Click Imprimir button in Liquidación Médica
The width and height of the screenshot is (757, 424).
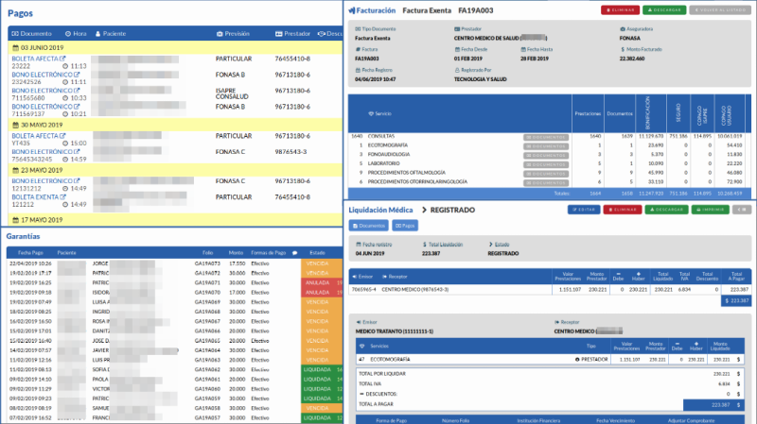[711, 210]
